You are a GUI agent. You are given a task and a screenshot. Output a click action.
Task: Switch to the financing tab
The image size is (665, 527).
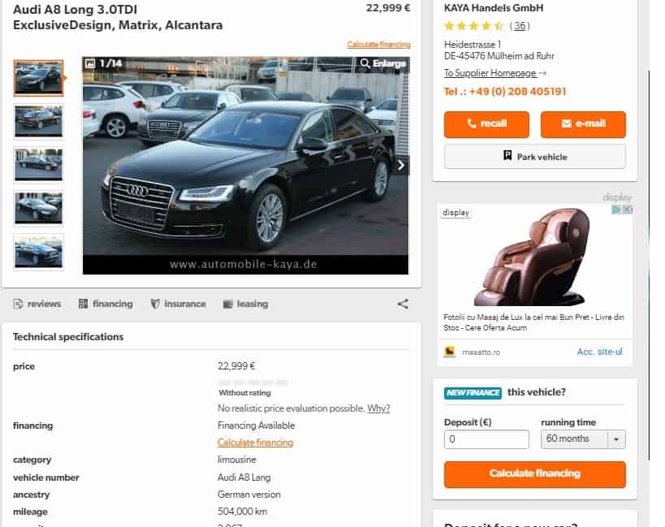point(106,303)
